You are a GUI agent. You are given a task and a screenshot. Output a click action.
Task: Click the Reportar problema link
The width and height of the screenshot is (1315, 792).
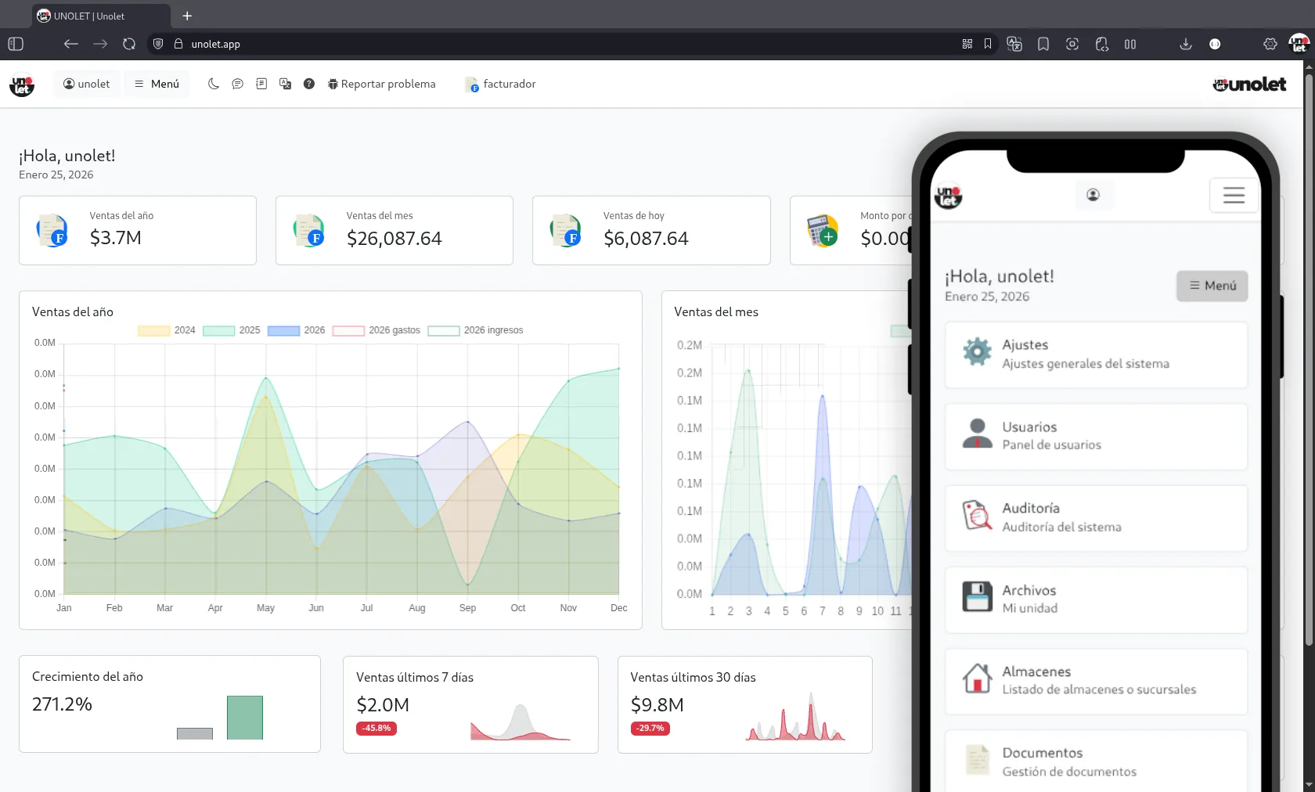coord(389,84)
